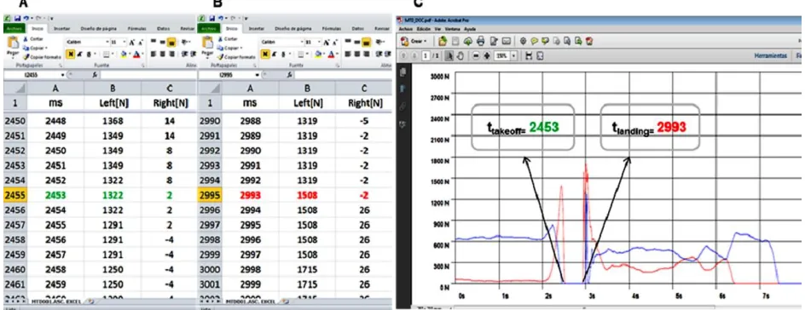Viewport: 805px width, 310px height.
Task: Click Save icon in Excel window B
Action: (x=212, y=19)
